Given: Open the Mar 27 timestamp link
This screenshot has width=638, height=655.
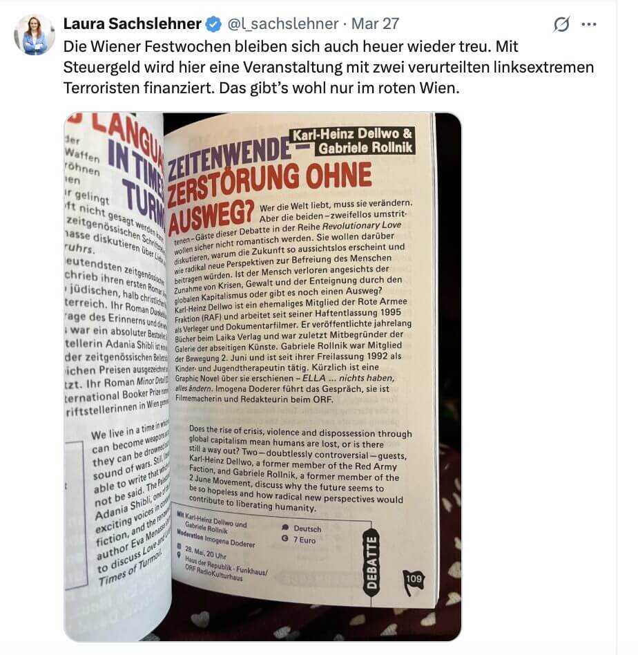Looking at the screenshot, I should click(x=375, y=23).
